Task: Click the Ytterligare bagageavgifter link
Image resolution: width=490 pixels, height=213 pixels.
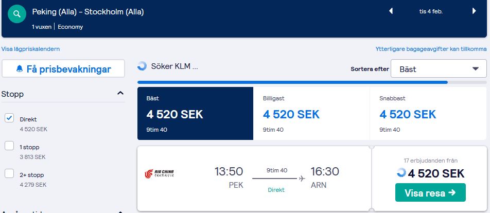Action: click(431, 49)
